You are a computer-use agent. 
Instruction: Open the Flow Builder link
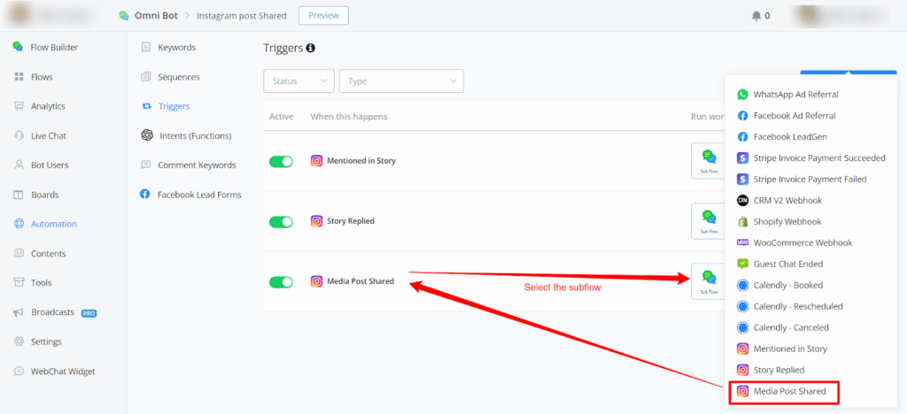coord(54,47)
